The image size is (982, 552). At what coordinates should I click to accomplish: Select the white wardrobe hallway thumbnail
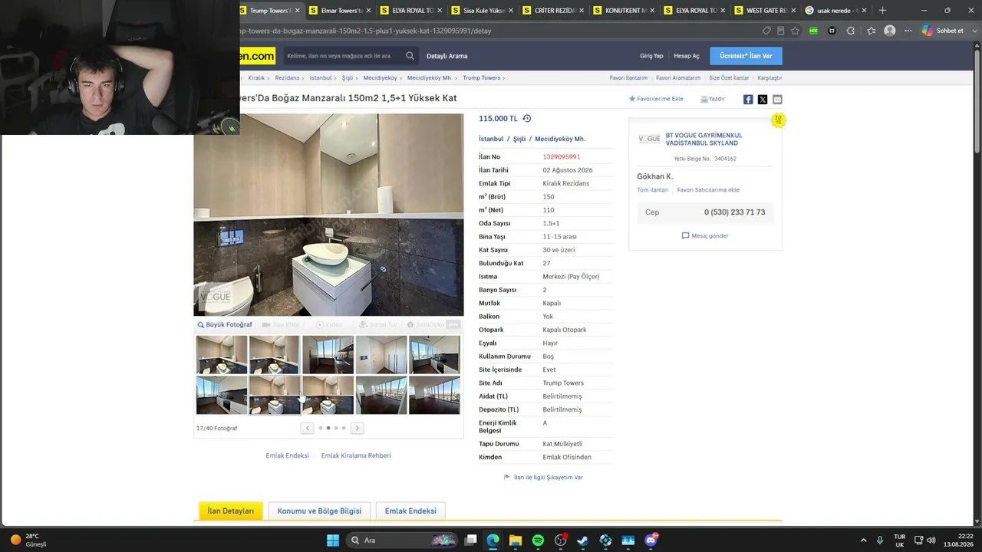[381, 354]
